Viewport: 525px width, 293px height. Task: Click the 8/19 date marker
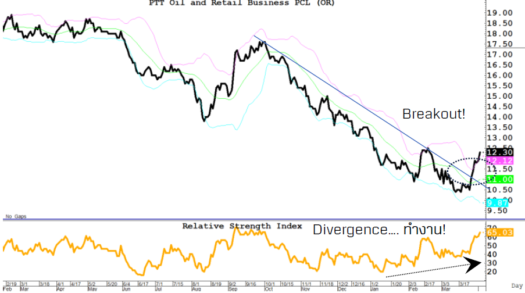point(216,284)
